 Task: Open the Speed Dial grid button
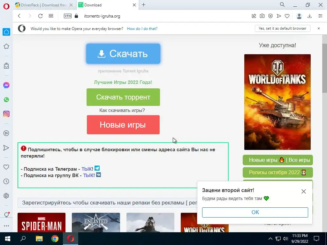pyautogui.click(x=51, y=16)
